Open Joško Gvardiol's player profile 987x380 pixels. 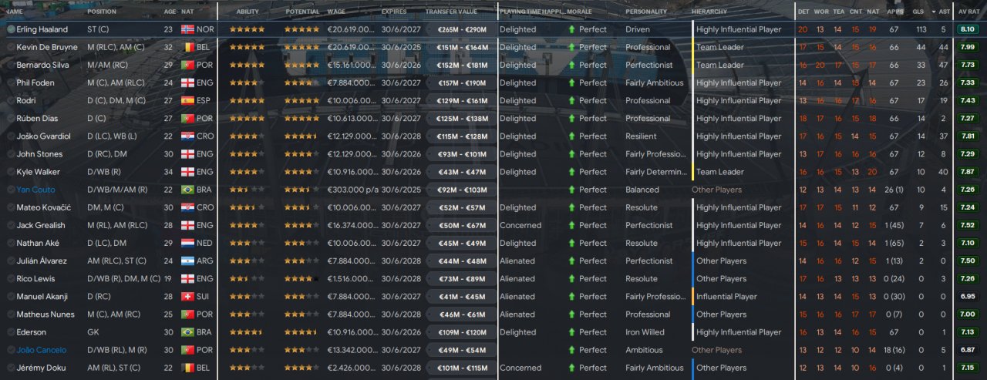point(42,136)
